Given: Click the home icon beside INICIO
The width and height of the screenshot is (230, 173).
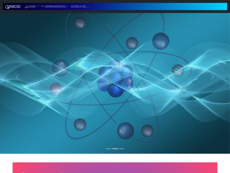Looking at the screenshot, I should [x=7, y=7].
